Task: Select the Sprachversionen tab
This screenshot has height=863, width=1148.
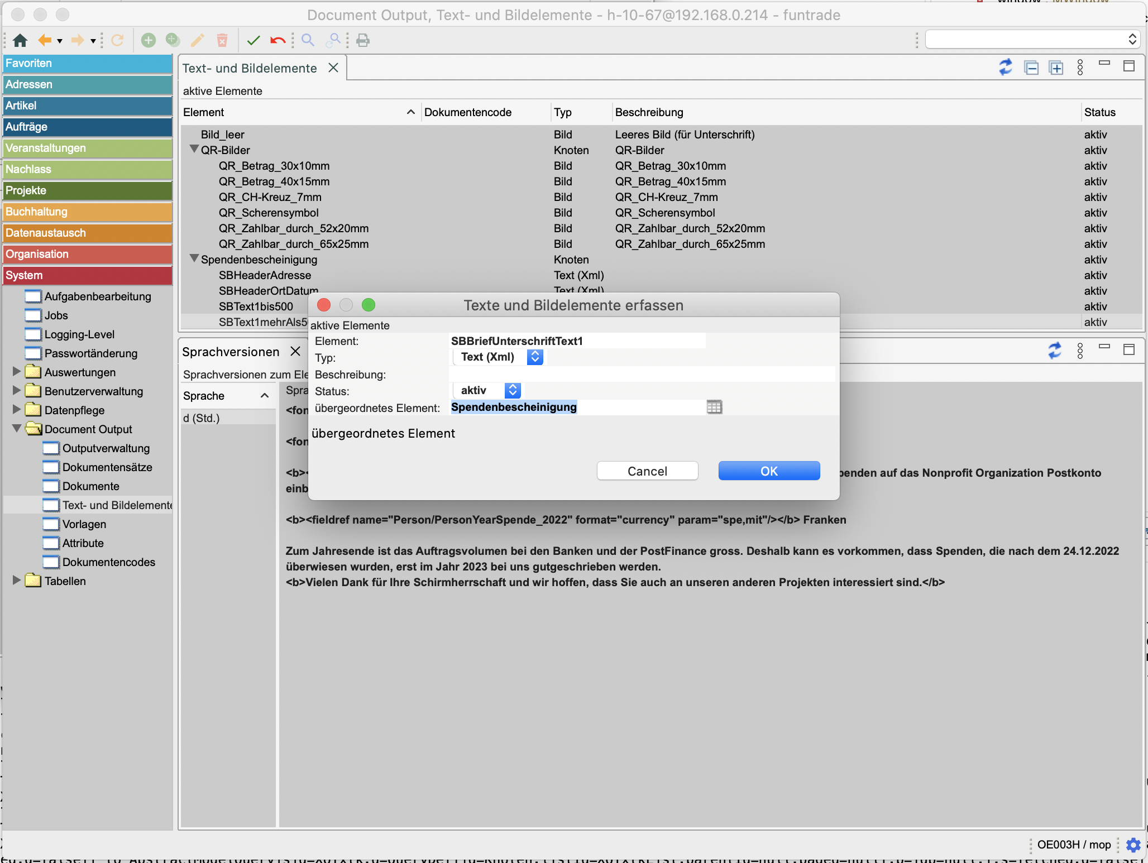Action: pyautogui.click(x=231, y=352)
